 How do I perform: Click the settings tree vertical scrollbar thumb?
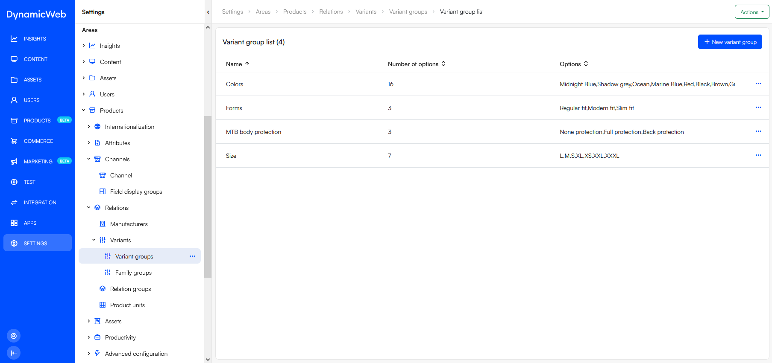(x=208, y=197)
